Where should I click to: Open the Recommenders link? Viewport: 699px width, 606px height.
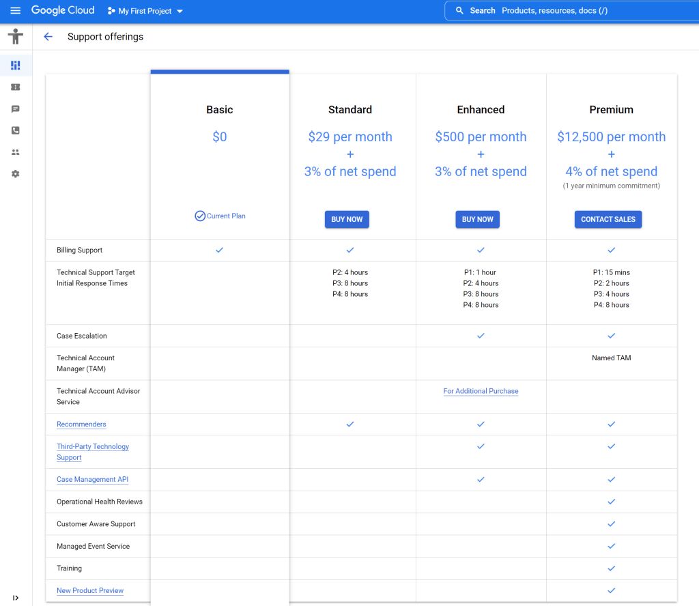82,424
